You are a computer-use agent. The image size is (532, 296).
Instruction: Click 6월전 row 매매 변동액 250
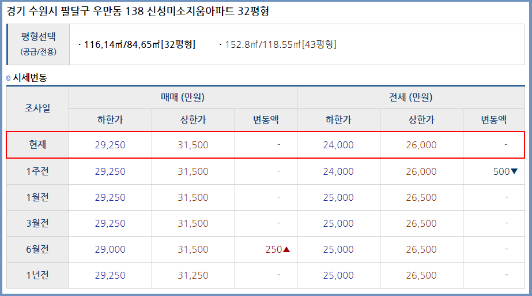274,249
